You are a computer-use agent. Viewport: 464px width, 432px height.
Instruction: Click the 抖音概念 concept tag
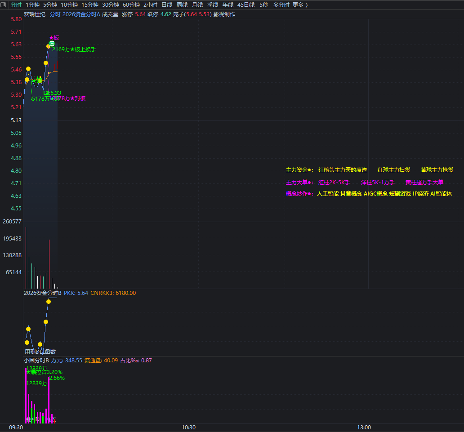coord(351,193)
